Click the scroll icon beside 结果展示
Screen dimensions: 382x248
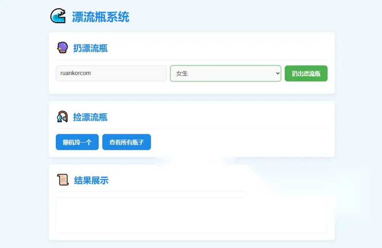[63, 180]
